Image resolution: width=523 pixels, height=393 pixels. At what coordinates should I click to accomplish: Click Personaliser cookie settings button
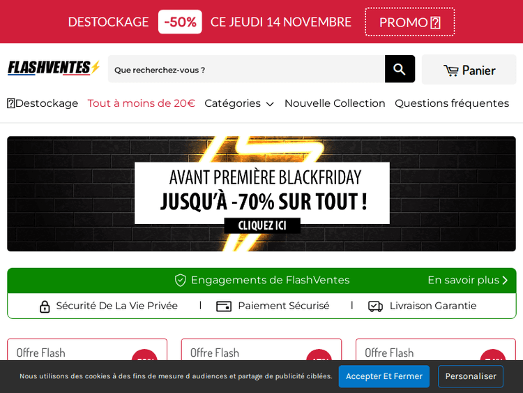pyautogui.click(x=471, y=376)
